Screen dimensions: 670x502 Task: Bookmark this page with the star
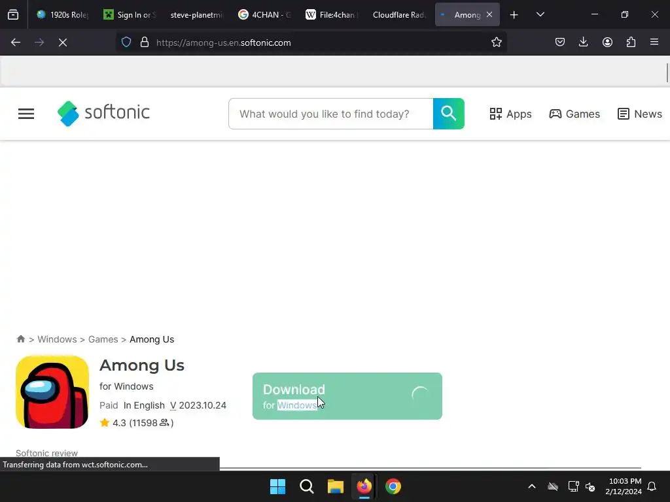click(x=496, y=42)
